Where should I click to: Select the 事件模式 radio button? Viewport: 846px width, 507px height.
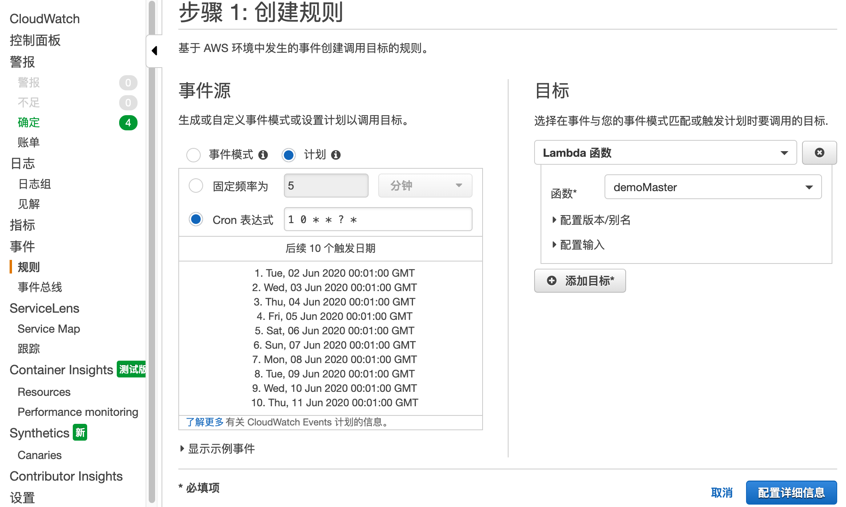194,155
